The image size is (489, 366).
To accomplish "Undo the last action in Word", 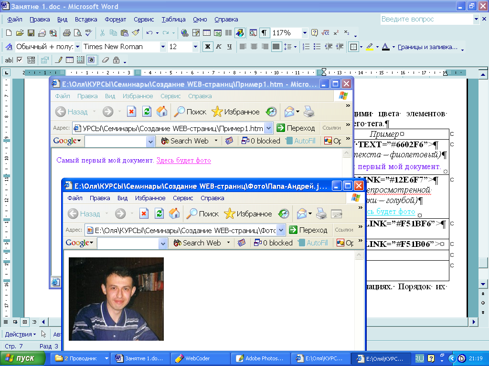I will 149,33.
